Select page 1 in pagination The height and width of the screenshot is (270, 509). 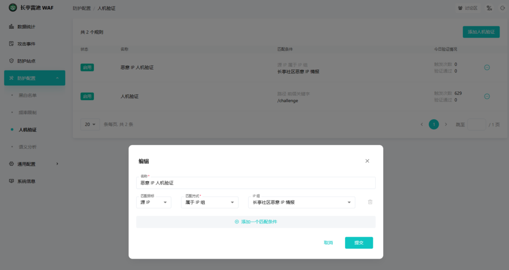pos(433,125)
